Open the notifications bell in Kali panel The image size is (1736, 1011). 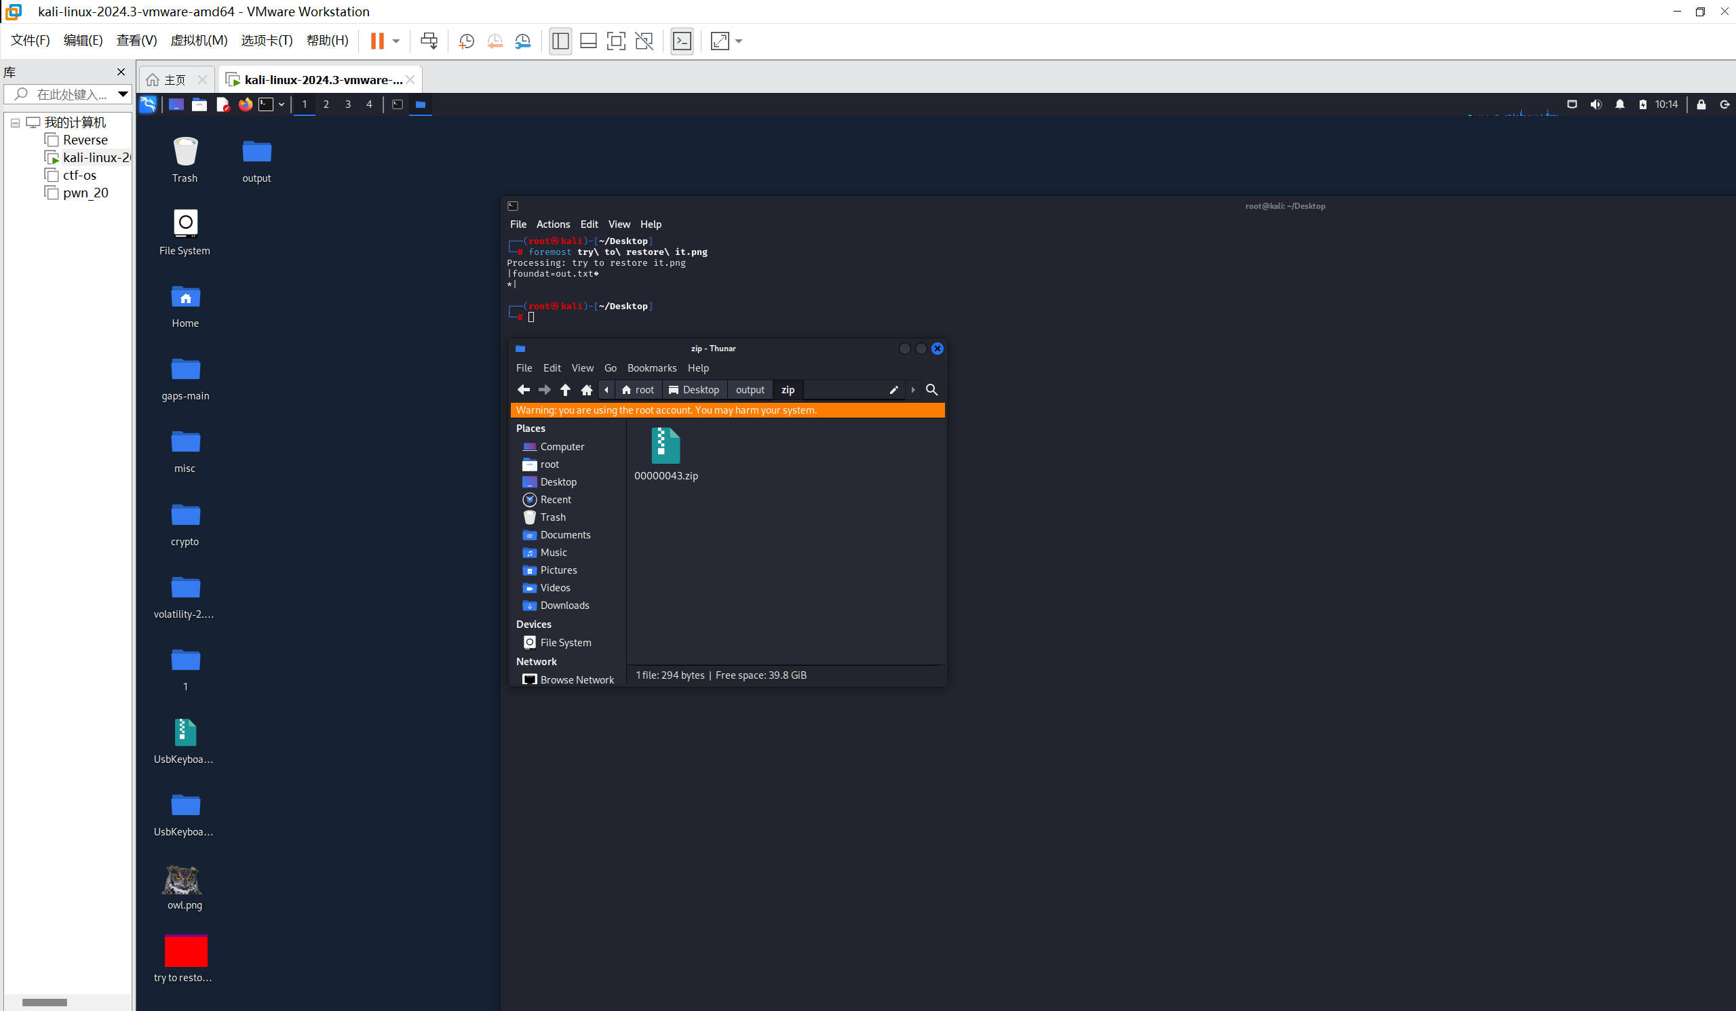(x=1620, y=104)
